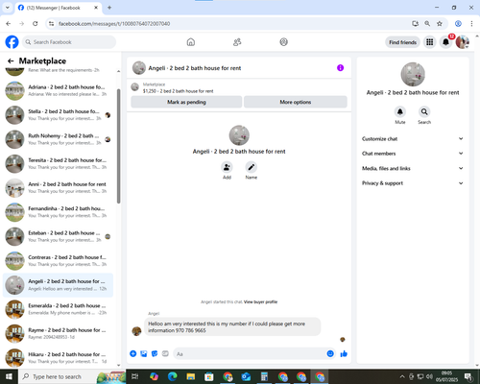Select the Messenger | Facebook browser tab
The image size is (480, 384).
pyautogui.click(x=59, y=8)
